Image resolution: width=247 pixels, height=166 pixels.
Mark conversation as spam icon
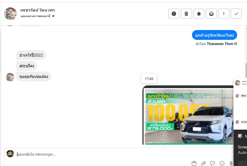click(x=173, y=14)
